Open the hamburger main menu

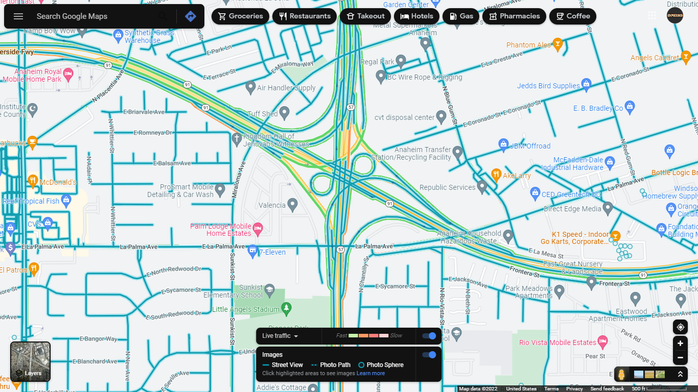tap(18, 16)
